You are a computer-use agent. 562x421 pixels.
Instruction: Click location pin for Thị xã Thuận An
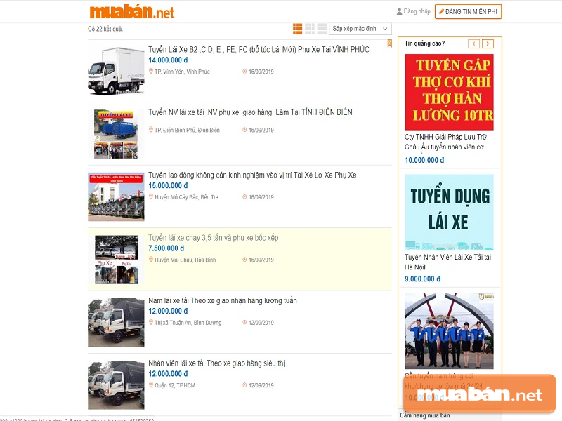tap(151, 322)
